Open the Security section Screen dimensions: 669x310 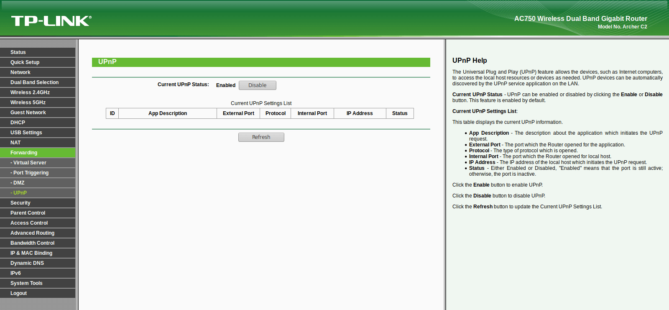click(x=38, y=203)
